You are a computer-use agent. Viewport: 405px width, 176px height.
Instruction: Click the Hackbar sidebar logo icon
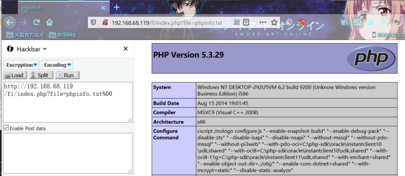point(10,49)
